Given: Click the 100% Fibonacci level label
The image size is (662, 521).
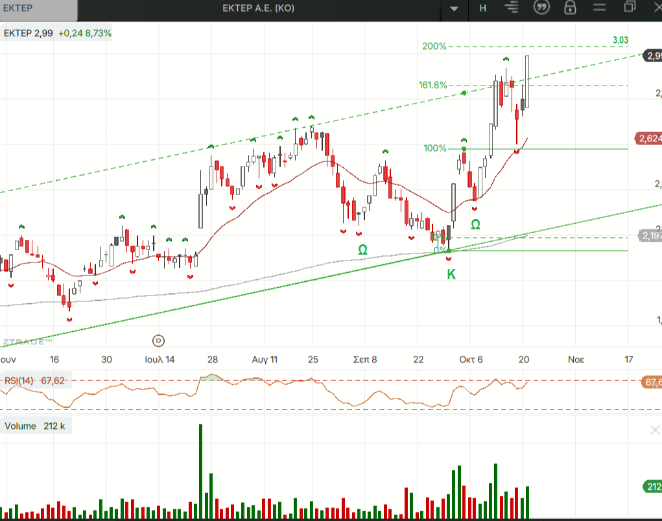Looking at the screenshot, I should point(434,148).
